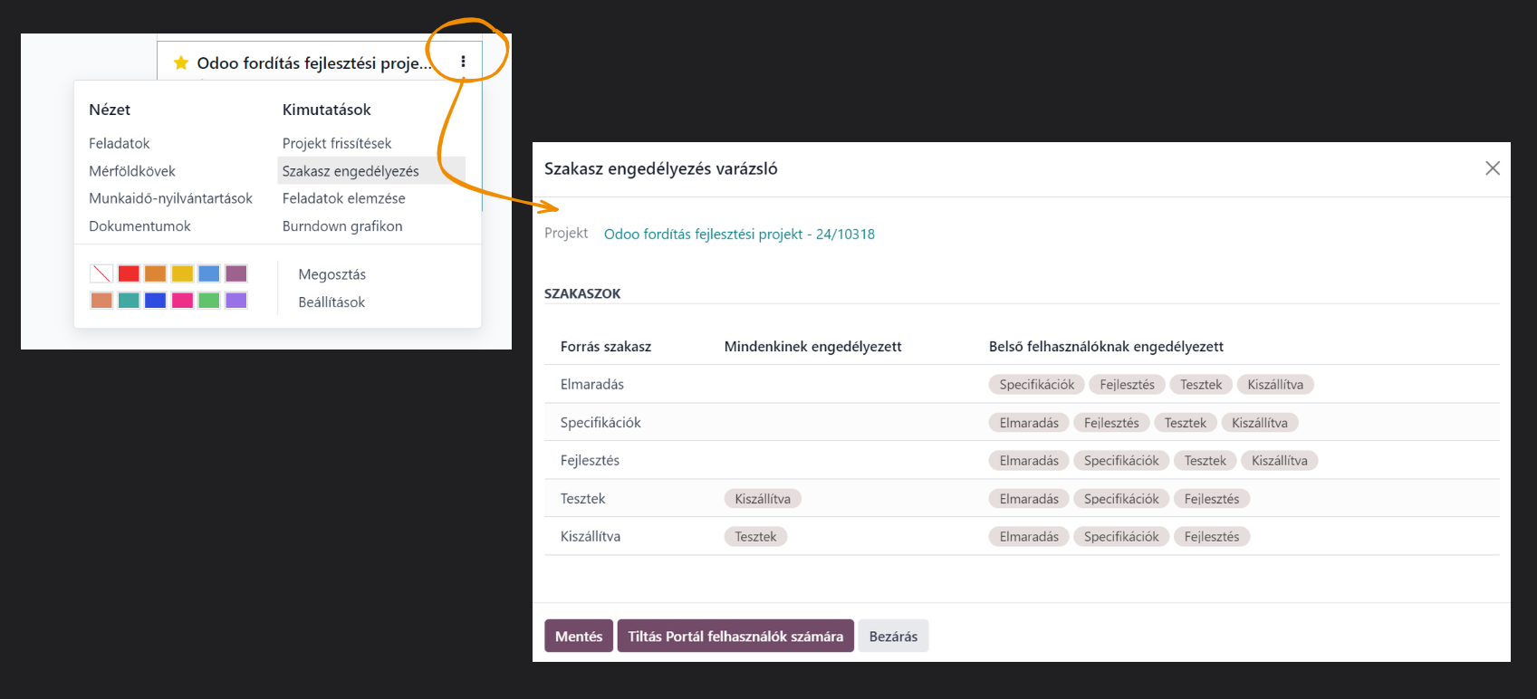The height and width of the screenshot is (699, 1537).
Task: Click Kiszállítva tag in the Specifikációk row
Action: [x=1260, y=423]
